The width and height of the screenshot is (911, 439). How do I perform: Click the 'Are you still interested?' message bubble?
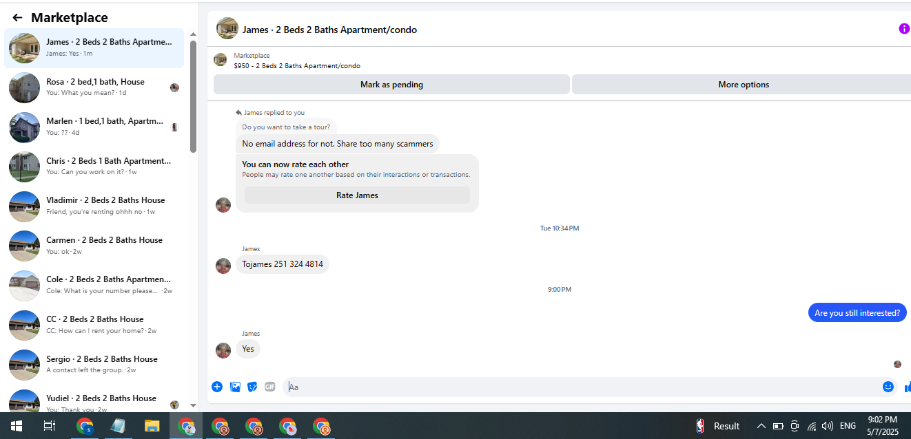click(x=857, y=312)
